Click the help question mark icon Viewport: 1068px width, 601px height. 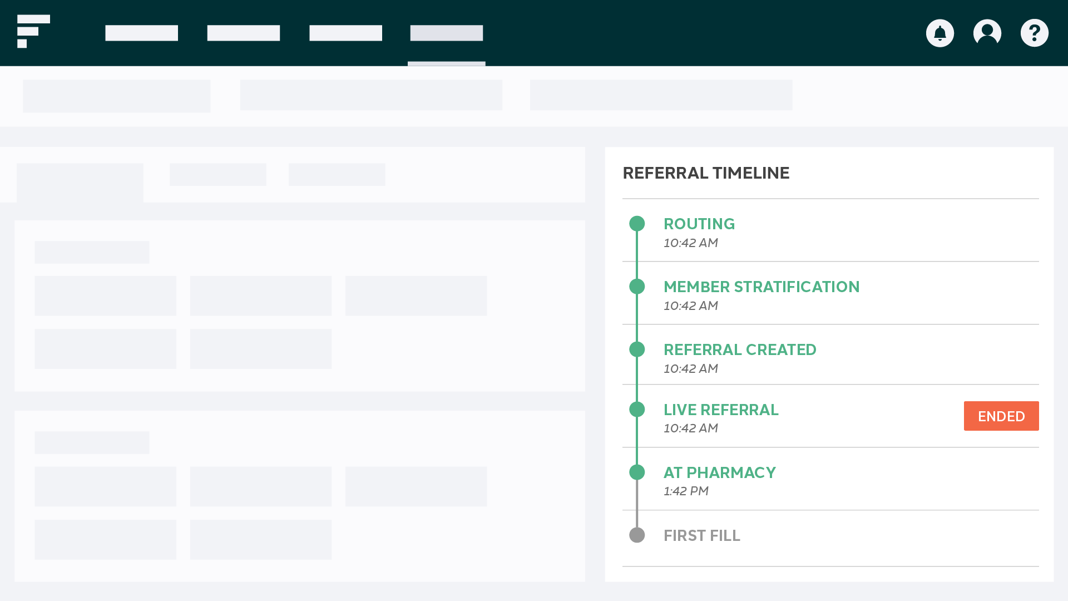tap(1035, 33)
